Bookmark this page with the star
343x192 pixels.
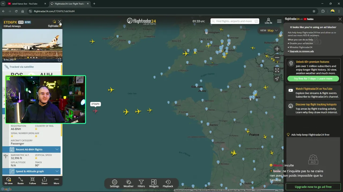tap(314, 11)
